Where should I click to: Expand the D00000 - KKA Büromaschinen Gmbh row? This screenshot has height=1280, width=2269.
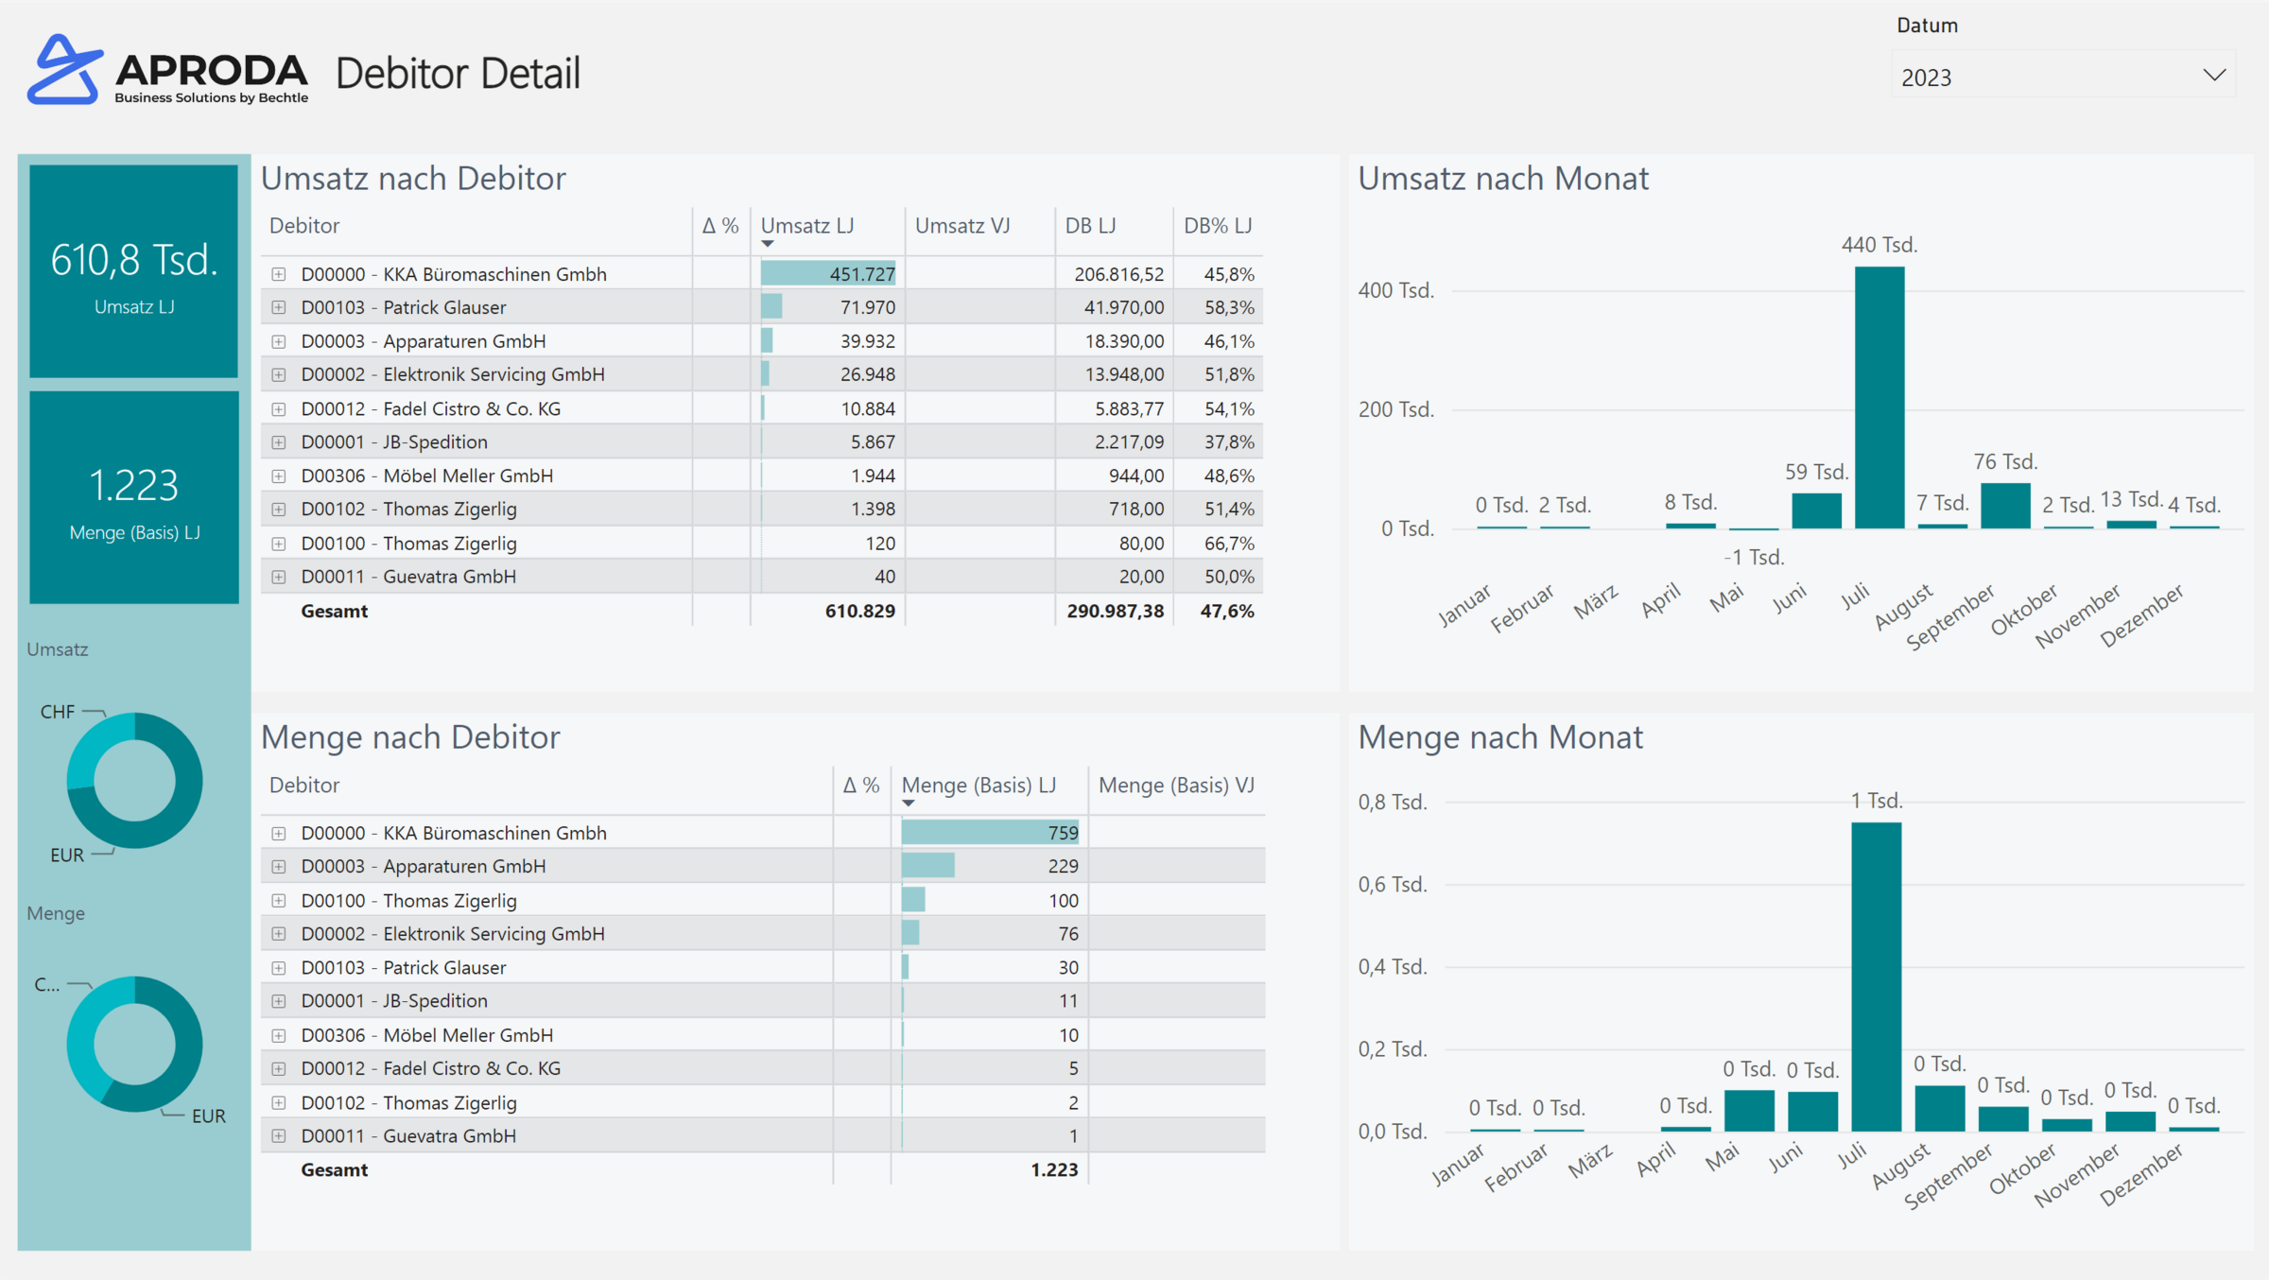279,273
